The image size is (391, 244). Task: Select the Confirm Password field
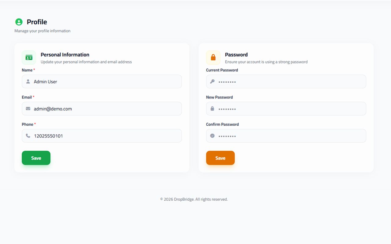(290, 136)
